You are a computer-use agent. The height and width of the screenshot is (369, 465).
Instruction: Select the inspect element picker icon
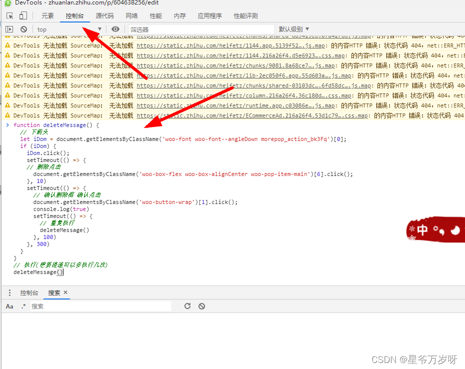pyautogui.click(x=9, y=15)
